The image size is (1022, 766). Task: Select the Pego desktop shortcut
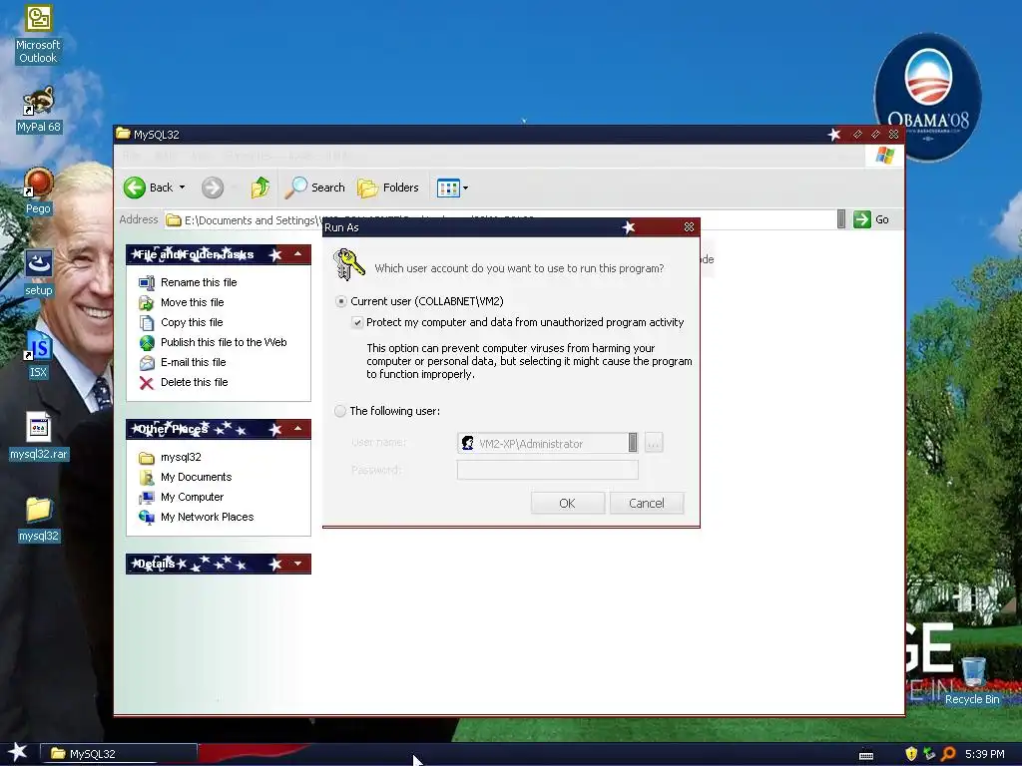[38, 191]
